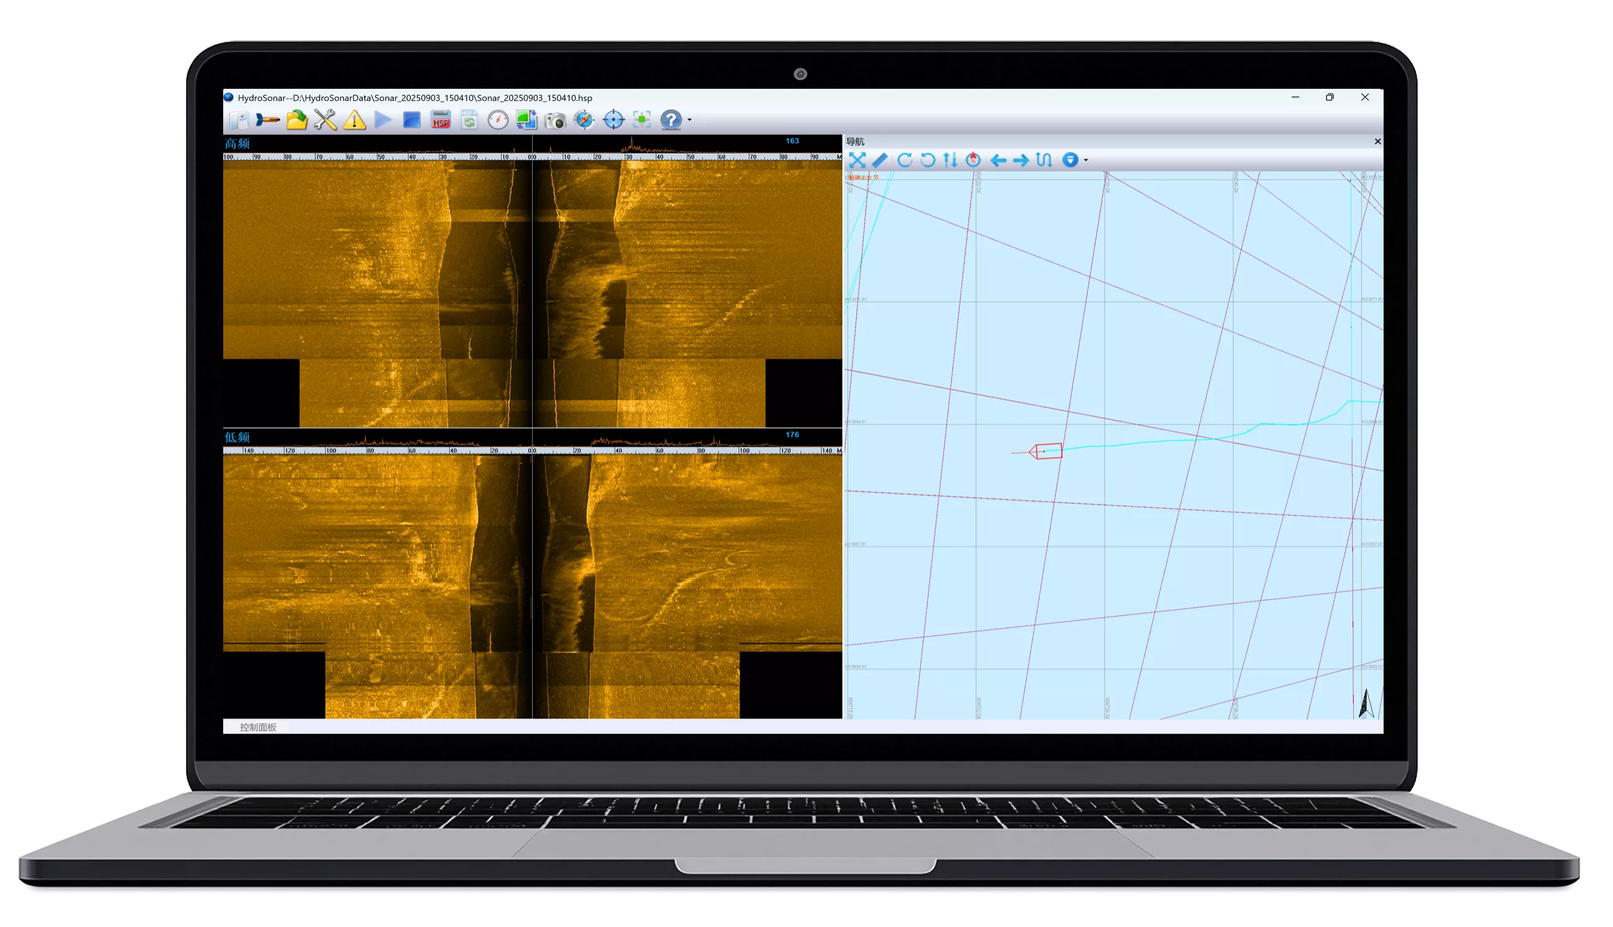The width and height of the screenshot is (1613, 927).
Task: Click the high frequency range ruler scale
Action: coord(532,157)
